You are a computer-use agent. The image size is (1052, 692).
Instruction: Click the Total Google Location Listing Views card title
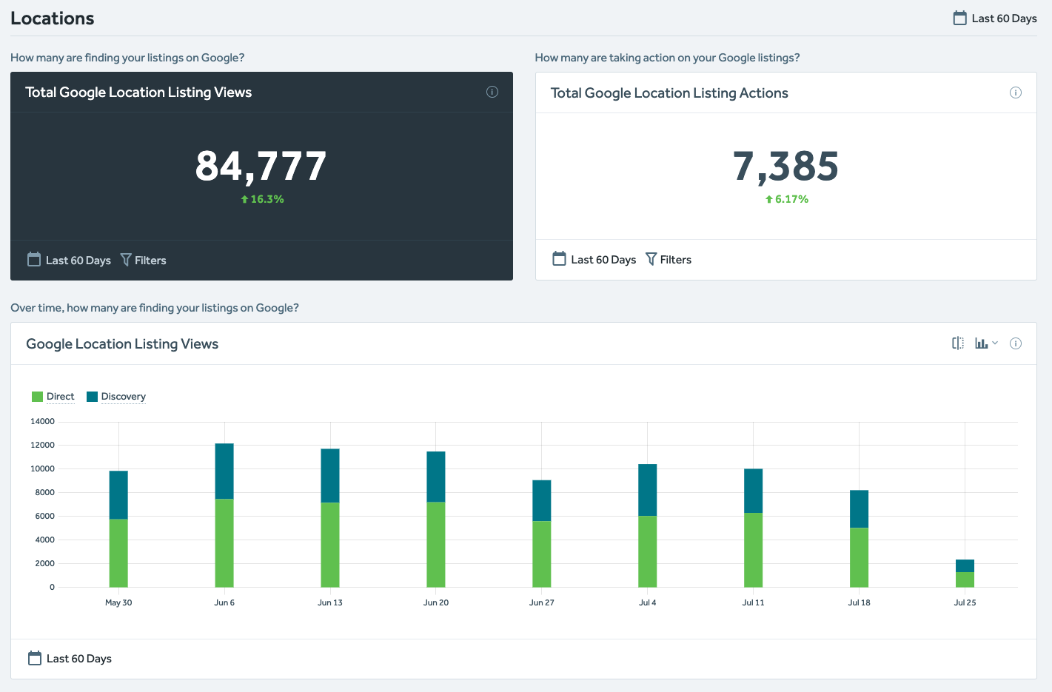coord(138,92)
